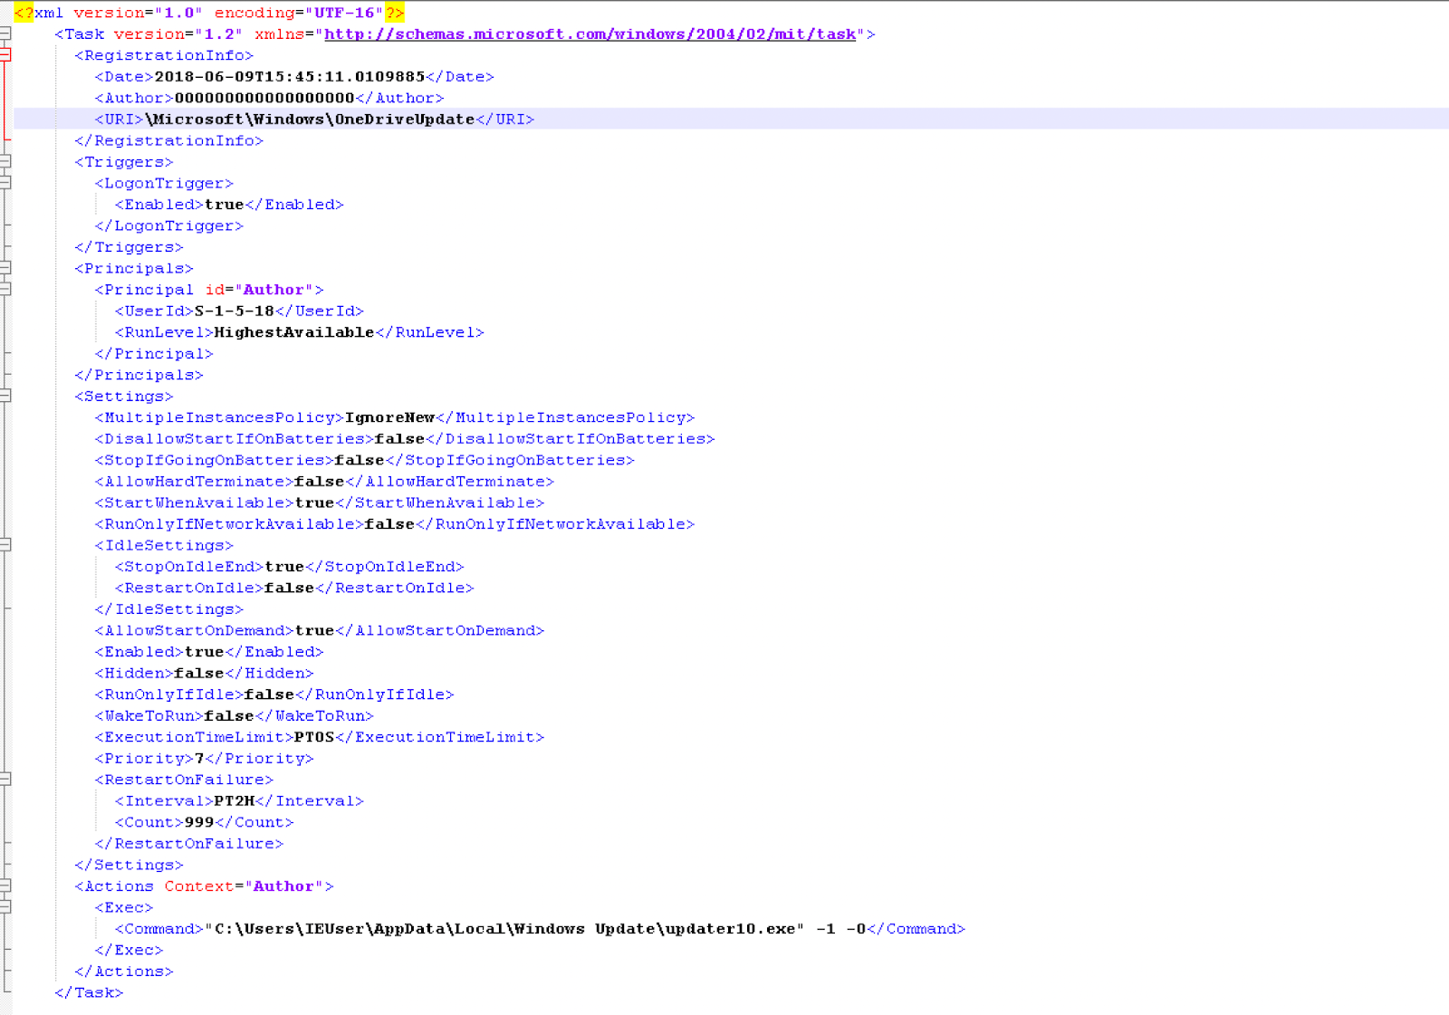Click the HighestAvailable RunLevel value
The width and height of the screenshot is (1449, 1015).
[293, 332]
